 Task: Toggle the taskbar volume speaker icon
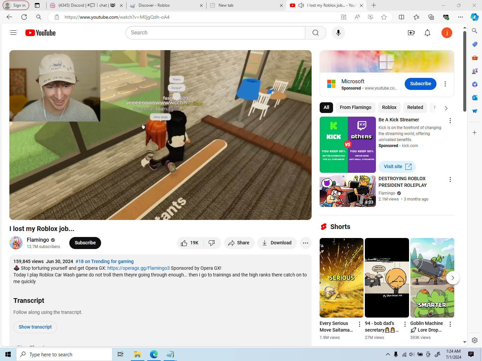pos(412,354)
